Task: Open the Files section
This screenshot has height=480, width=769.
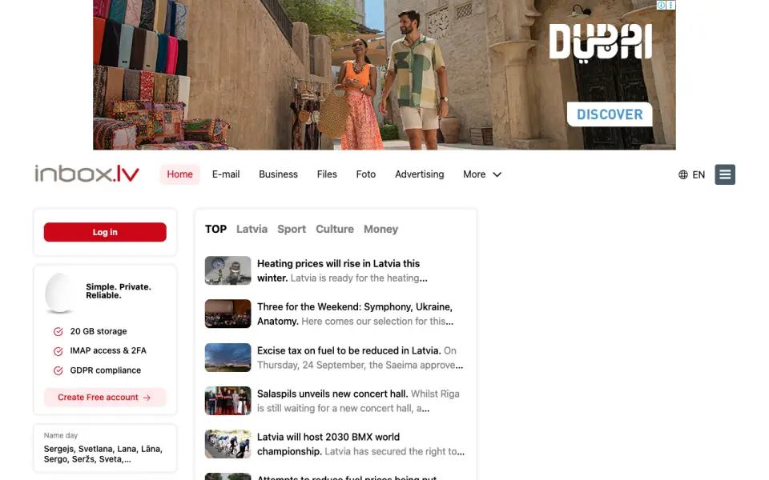Action: pos(327,174)
